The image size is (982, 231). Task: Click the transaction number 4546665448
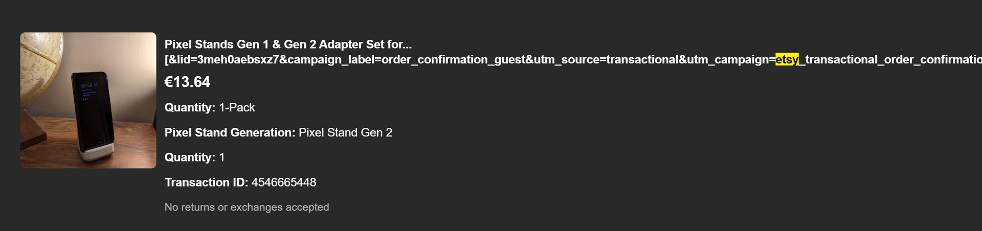pyautogui.click(x=284, y=182)
